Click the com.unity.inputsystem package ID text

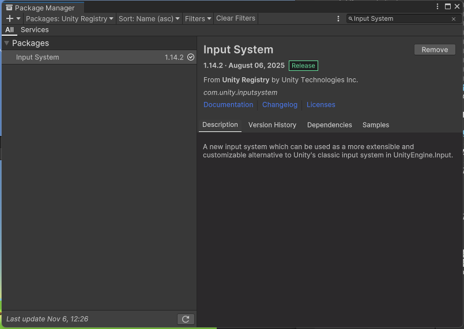pyautogui.click(x=240, y=93)
